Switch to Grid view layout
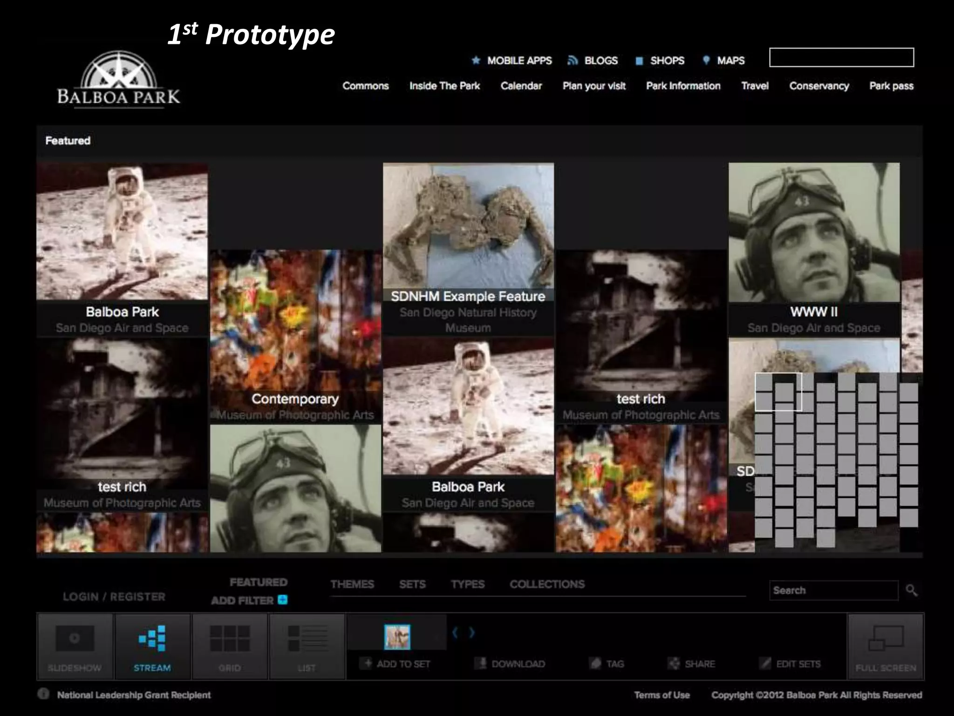Viewport: 954px width, 716px height. [x=230, y=646]
